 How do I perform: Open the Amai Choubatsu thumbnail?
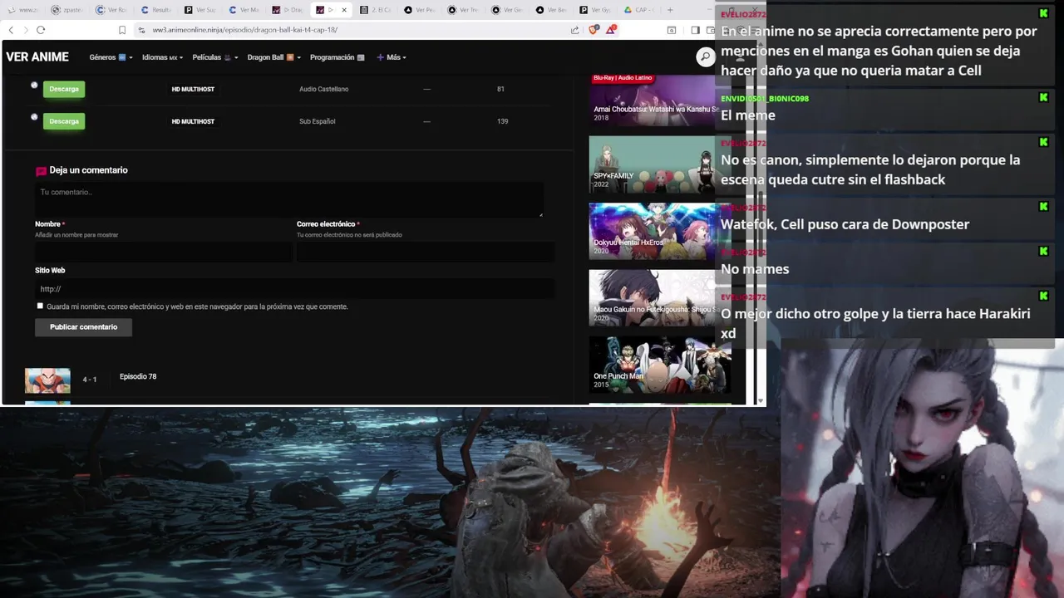[653, 100]
